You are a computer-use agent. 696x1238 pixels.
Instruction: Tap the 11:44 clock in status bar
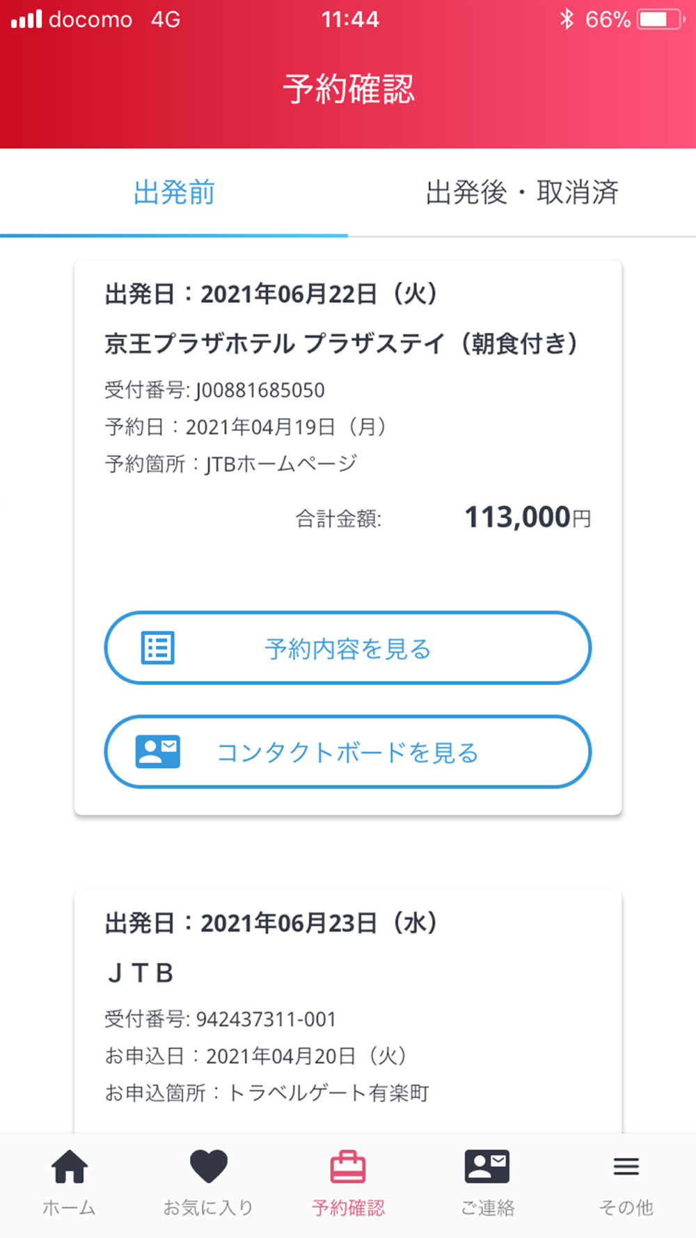pos(349,19)
